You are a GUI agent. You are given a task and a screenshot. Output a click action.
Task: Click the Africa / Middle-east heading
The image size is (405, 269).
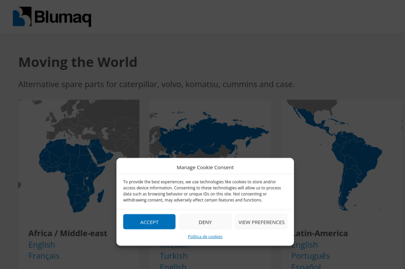[68, 233]
